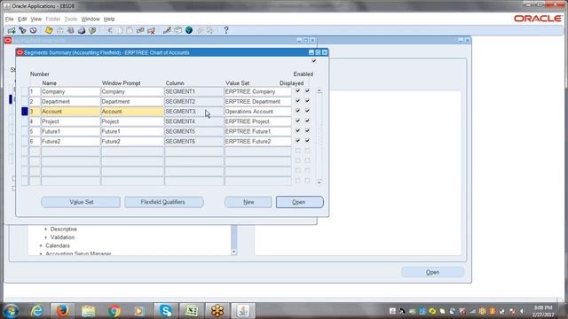Click the Next Step toolbar icon
Image resolution: width=568 pixels, height=319 pixels.
[59, 30]
